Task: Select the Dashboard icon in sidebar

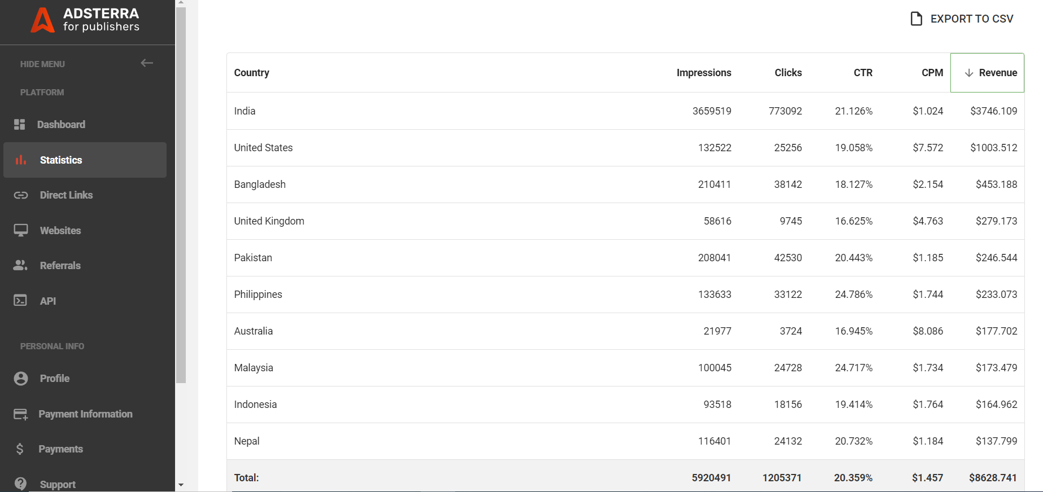Action: pos(20,124)
